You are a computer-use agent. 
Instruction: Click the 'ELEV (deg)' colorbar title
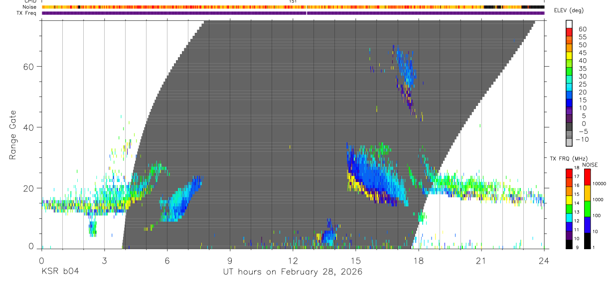[x=569, y=10]
